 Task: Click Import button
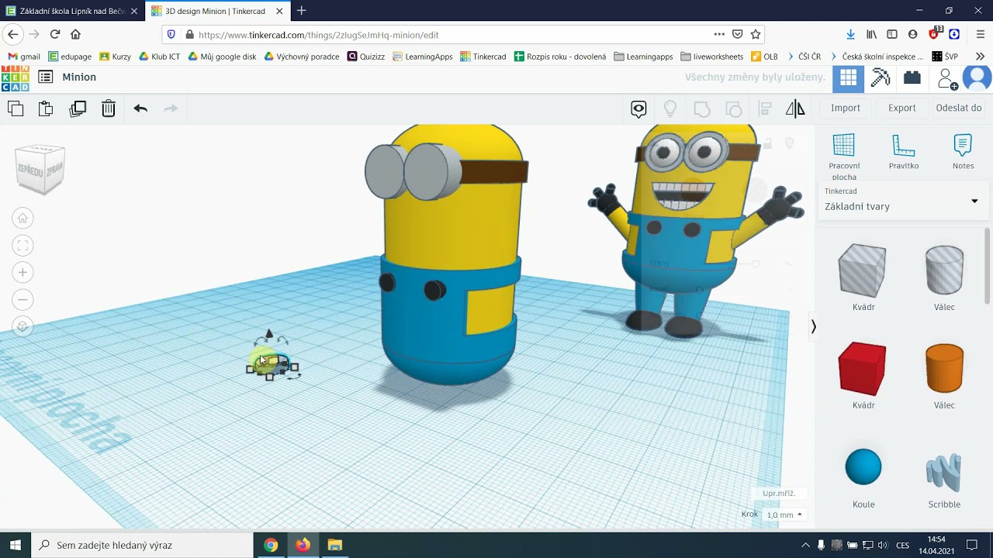coord(846,108)
